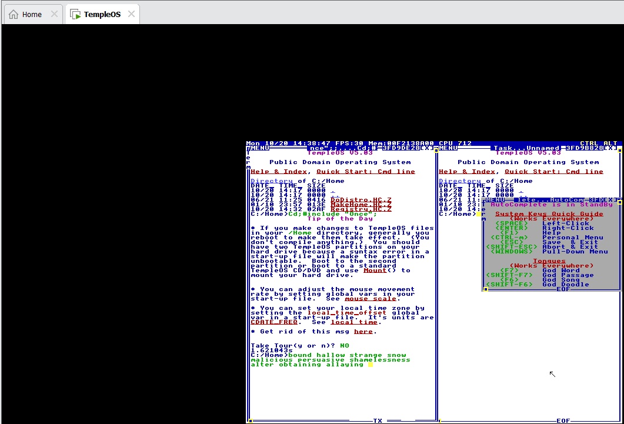This screenshot has width=624, height=424.
Task: Click the Mount link in tip text
Action: [x=375, y=271]
